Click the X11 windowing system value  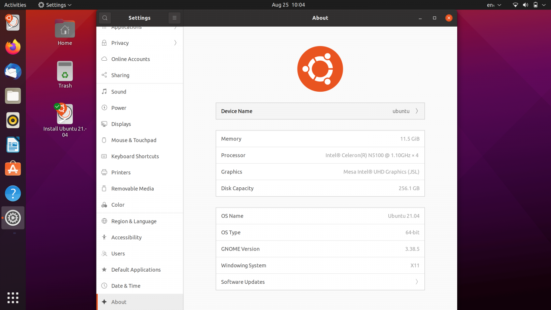[415, 266]
